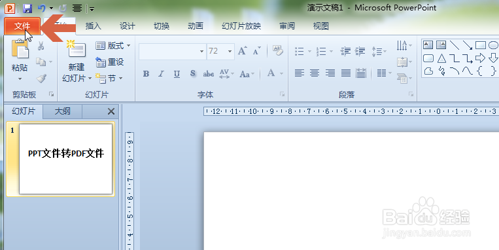Convert text to SmartArt graphic
The width and height of the screenshot is (499, 250).
pos(404,78)
